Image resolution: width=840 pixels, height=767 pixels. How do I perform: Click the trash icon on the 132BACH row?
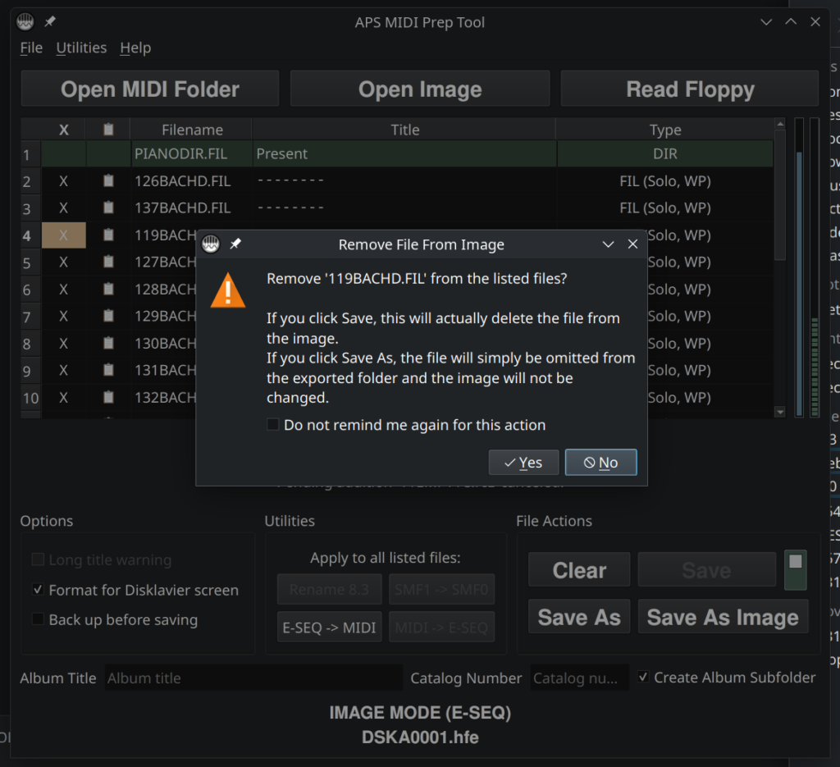coord(107,398)
